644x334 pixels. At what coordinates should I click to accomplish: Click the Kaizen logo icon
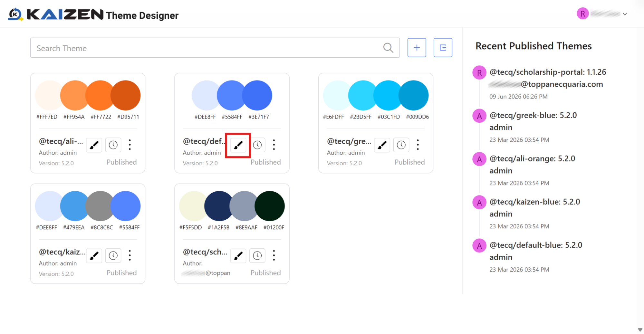tap(15, 14)
